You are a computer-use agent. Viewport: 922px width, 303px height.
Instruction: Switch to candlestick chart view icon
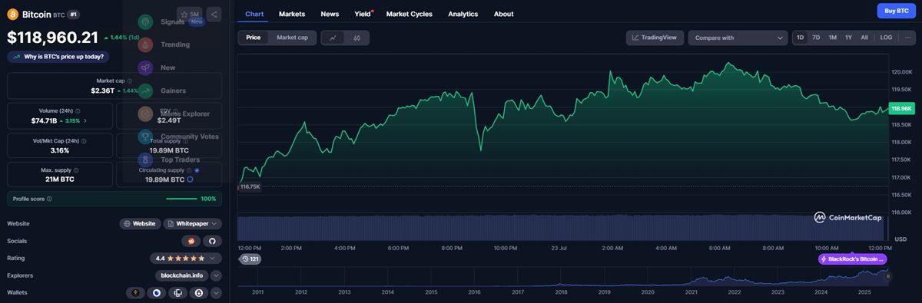click(x=357, y=38)
